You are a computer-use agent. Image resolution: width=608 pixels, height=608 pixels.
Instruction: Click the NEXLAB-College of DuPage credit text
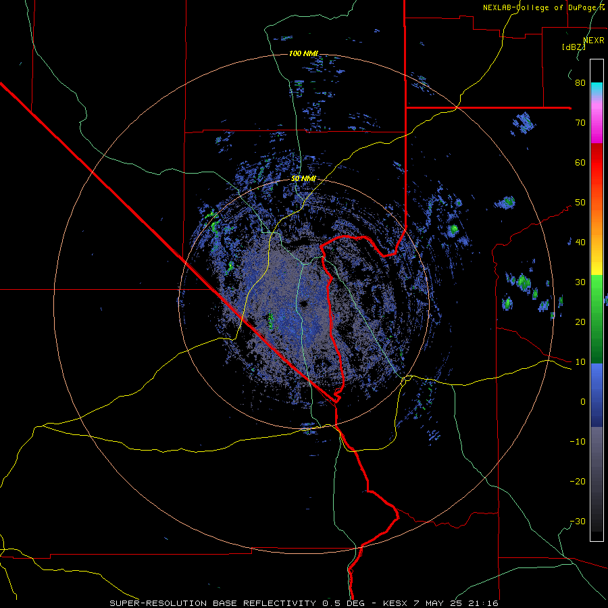coord(544,7)
